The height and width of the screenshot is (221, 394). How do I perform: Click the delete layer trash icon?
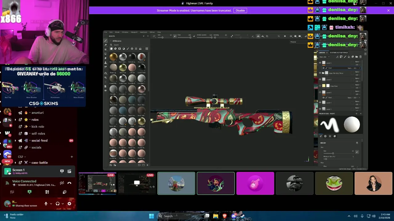pyautogui.click(x=360, y=57)
